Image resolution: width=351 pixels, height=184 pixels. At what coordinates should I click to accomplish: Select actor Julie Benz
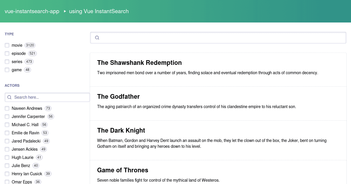click(7, 166)
